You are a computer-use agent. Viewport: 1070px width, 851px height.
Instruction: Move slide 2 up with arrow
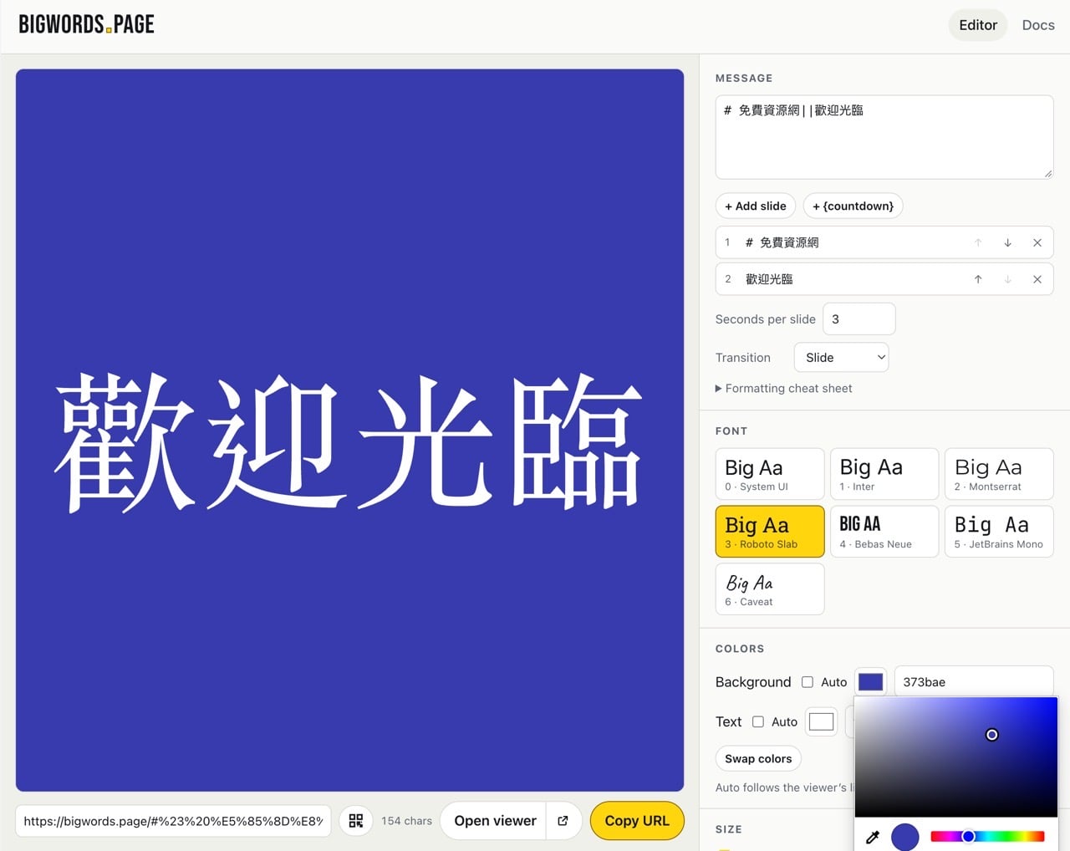(978, 279)
